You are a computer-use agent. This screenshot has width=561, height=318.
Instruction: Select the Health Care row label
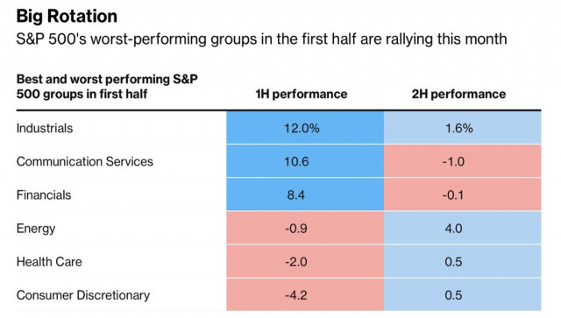click(x=49, y=262)
